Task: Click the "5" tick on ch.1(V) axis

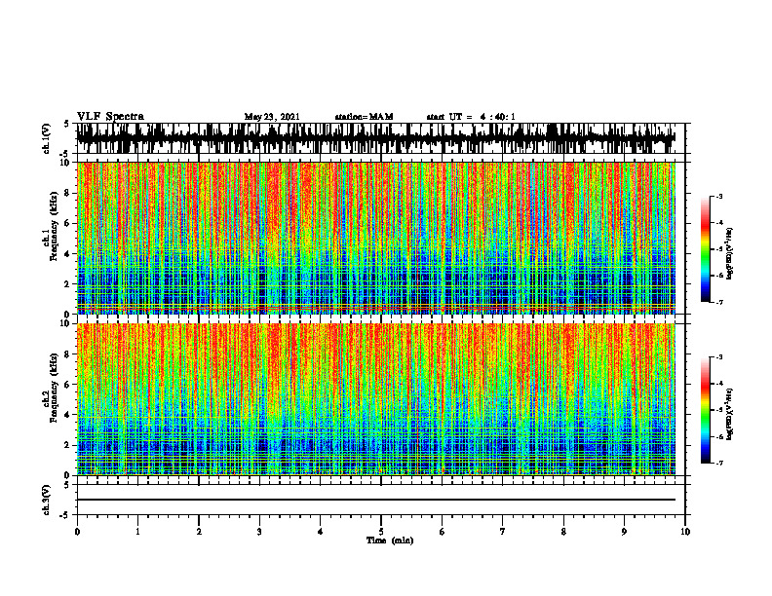Action: (67, 125)
